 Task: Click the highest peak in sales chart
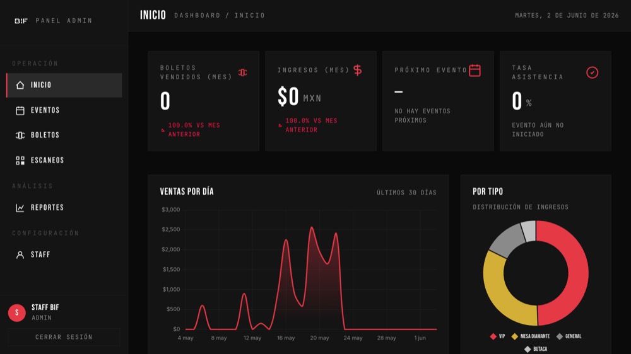(x=312, y=227)
